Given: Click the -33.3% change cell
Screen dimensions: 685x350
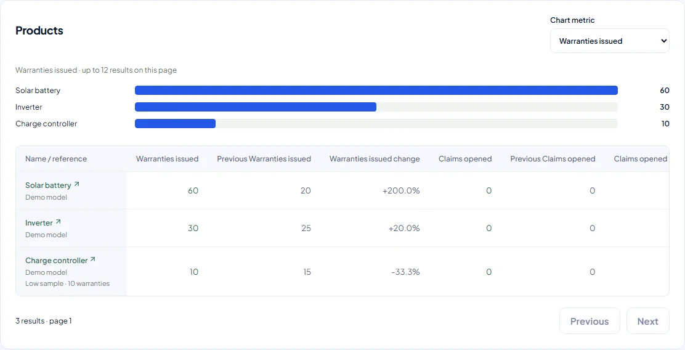Looking at the screenshot, I should click(x=405, y=272).
